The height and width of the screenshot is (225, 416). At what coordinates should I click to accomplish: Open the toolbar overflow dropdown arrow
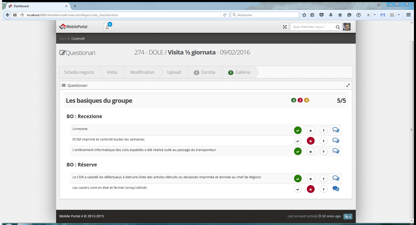point(399,15)
